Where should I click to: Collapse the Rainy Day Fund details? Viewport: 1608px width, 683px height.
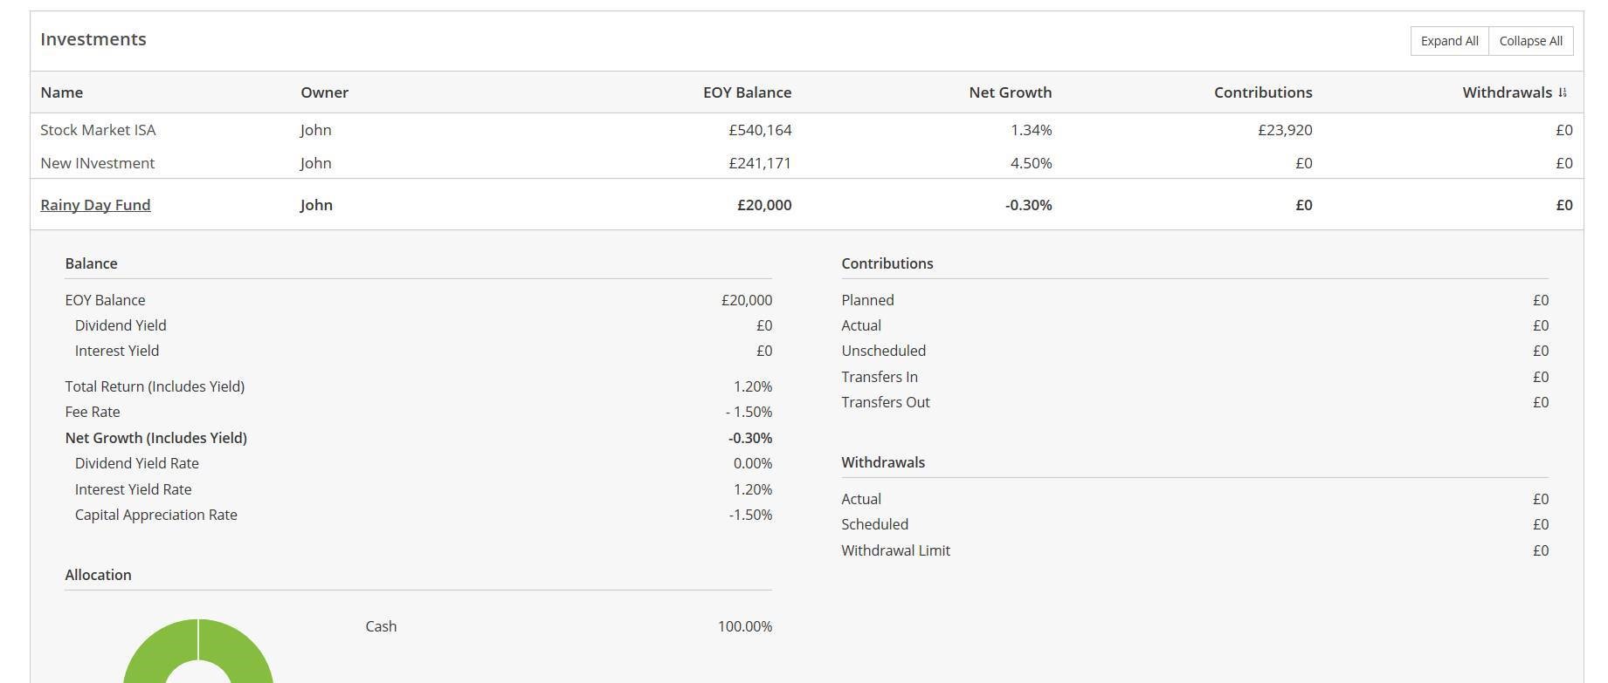pos(95,205)
